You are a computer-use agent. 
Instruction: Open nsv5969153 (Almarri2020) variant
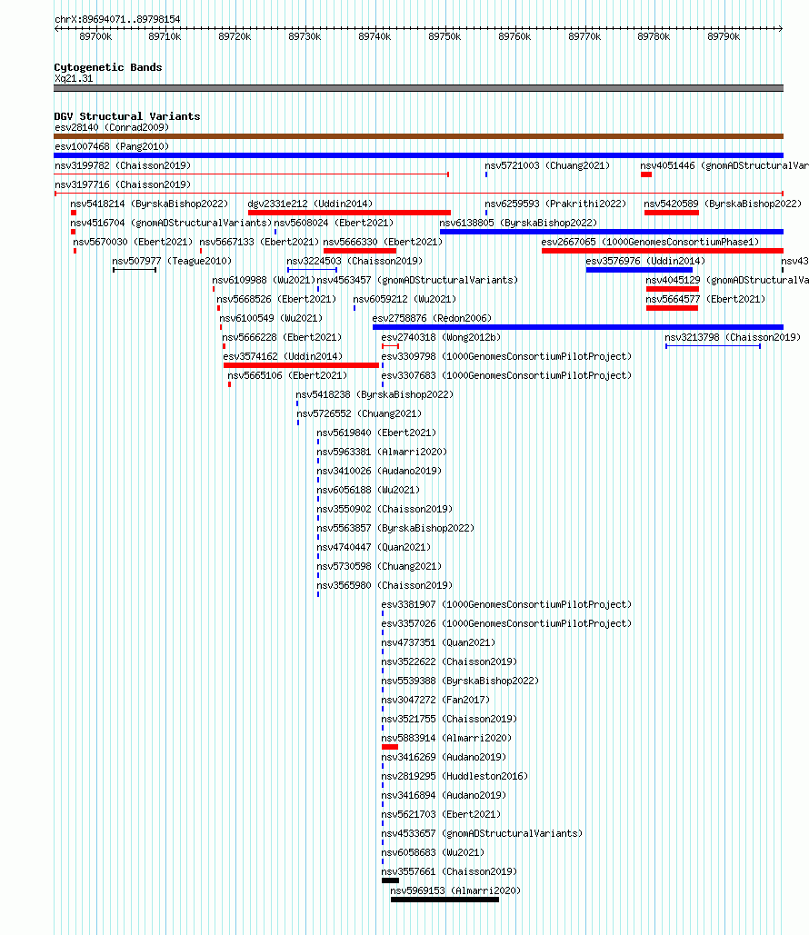(x=455, y=890)
